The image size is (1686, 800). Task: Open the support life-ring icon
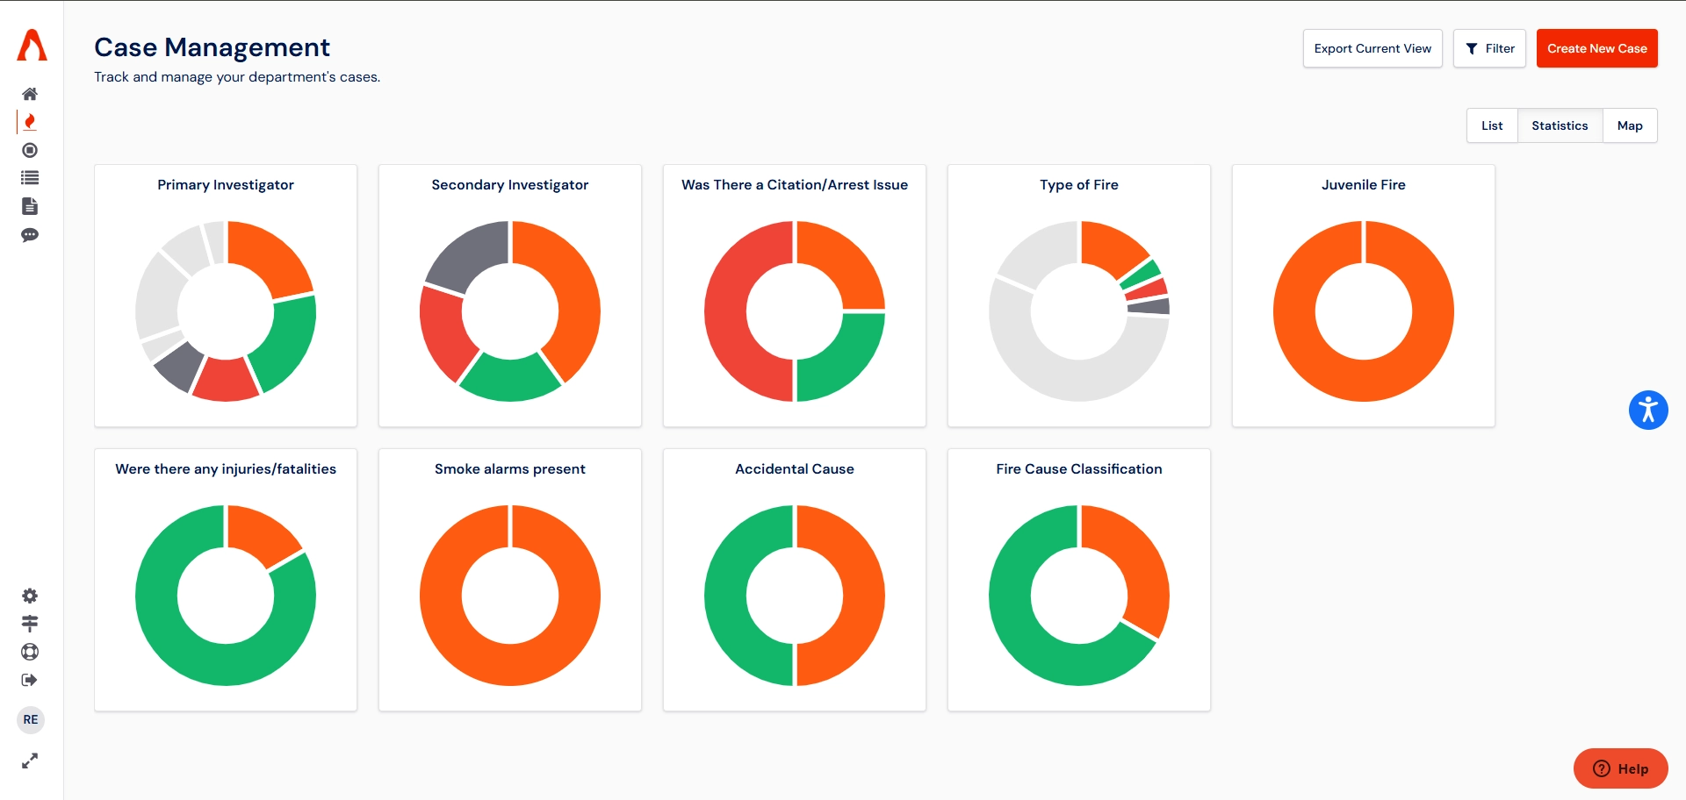30,652
